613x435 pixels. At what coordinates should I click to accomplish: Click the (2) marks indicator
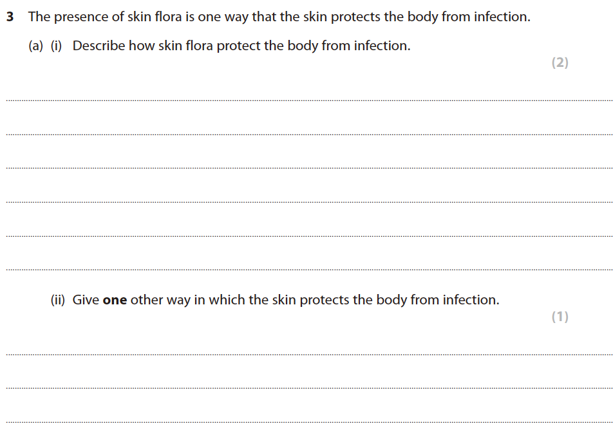[560, 63]
